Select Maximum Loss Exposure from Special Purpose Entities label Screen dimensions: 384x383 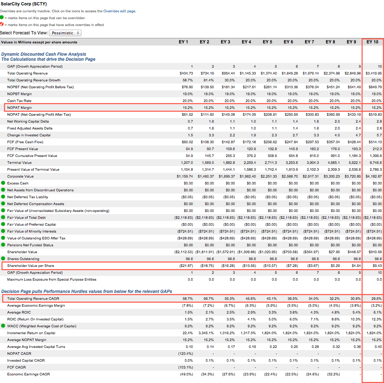(52, 279)
